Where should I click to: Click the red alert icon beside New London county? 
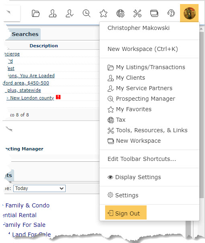pos(58,97)
